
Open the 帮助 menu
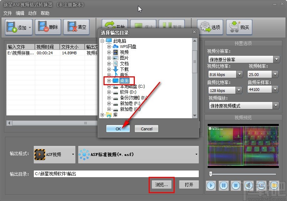click(45, 13)
